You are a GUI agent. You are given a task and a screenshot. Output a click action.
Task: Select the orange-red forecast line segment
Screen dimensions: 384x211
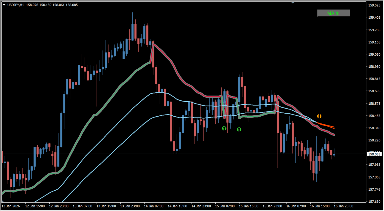(326, 125)
